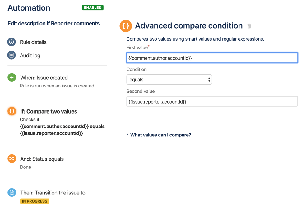Click the stepper arrows on the equals selector

(x=209, y=79)
